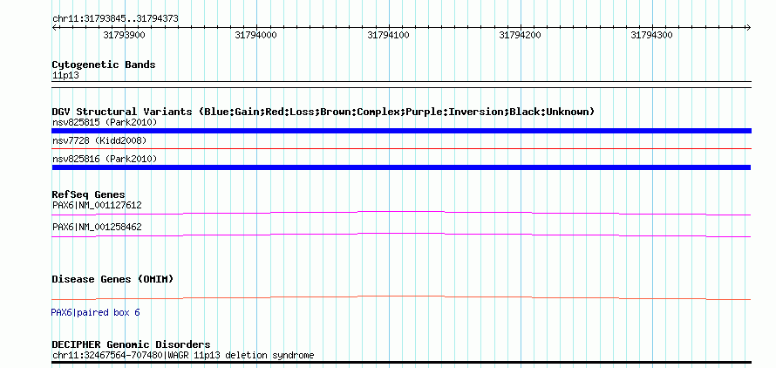Click the left arrow end of ruler
776x368 pixels.
(54, 27)
